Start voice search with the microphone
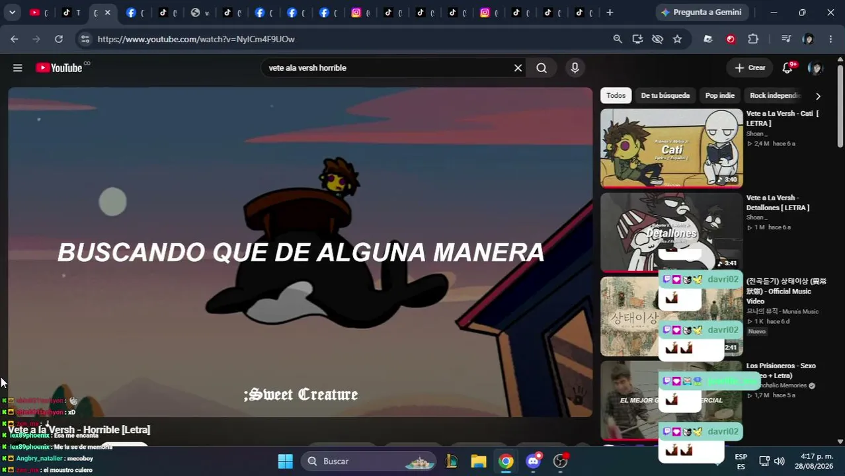 coord(575,67)
